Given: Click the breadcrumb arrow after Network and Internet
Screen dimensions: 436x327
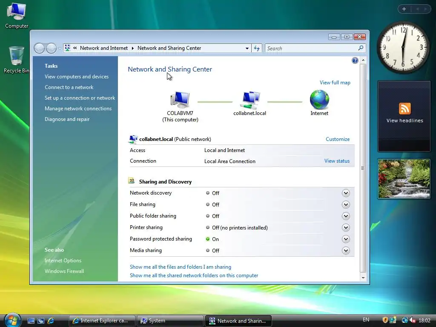Looking at the screenshot, I should 133,48.
